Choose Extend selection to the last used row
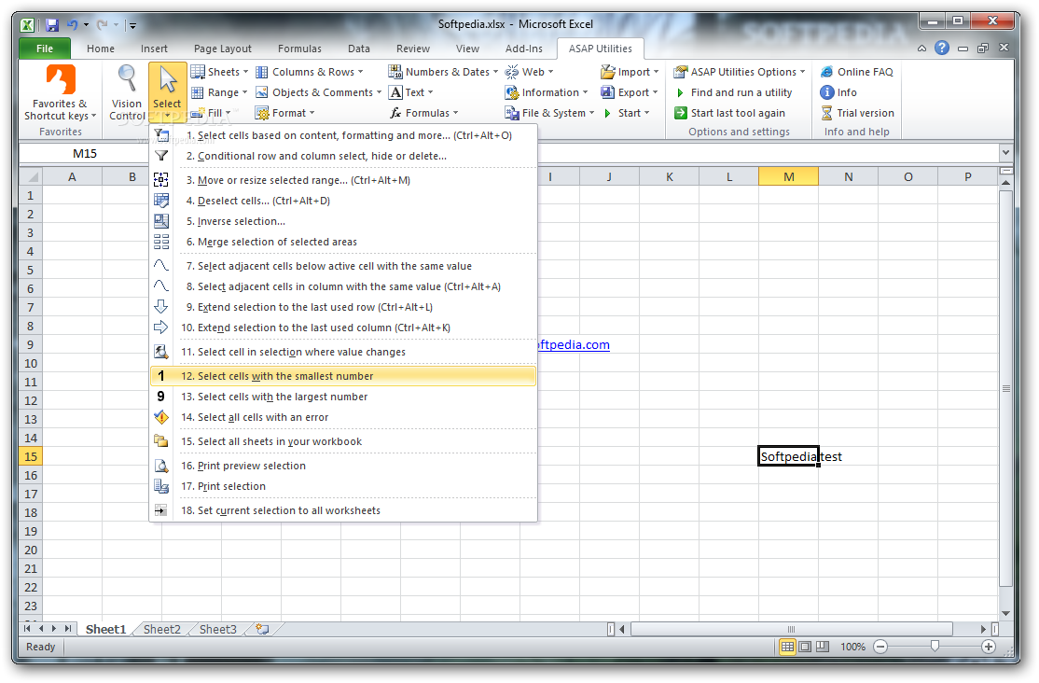This screenshot has width=1039, height=683. [343, 307]
